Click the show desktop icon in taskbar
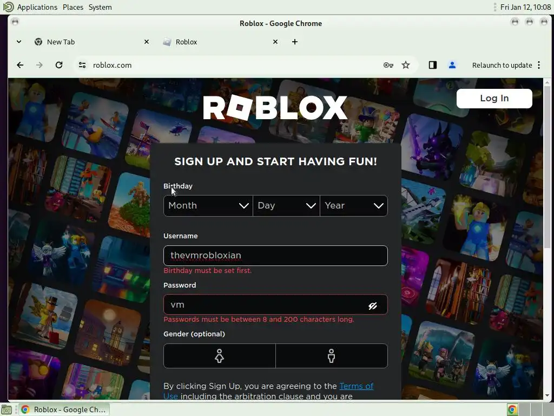 click(x=6, y=409)
